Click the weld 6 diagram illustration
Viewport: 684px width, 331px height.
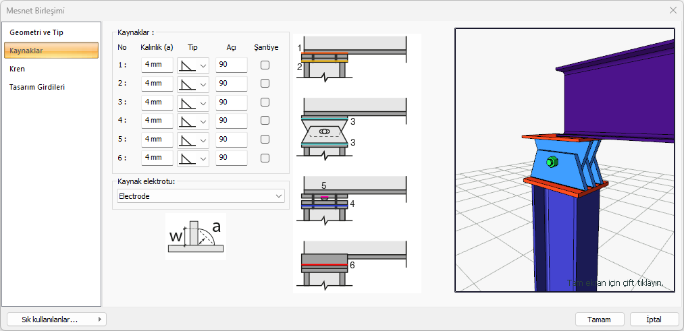351,264
